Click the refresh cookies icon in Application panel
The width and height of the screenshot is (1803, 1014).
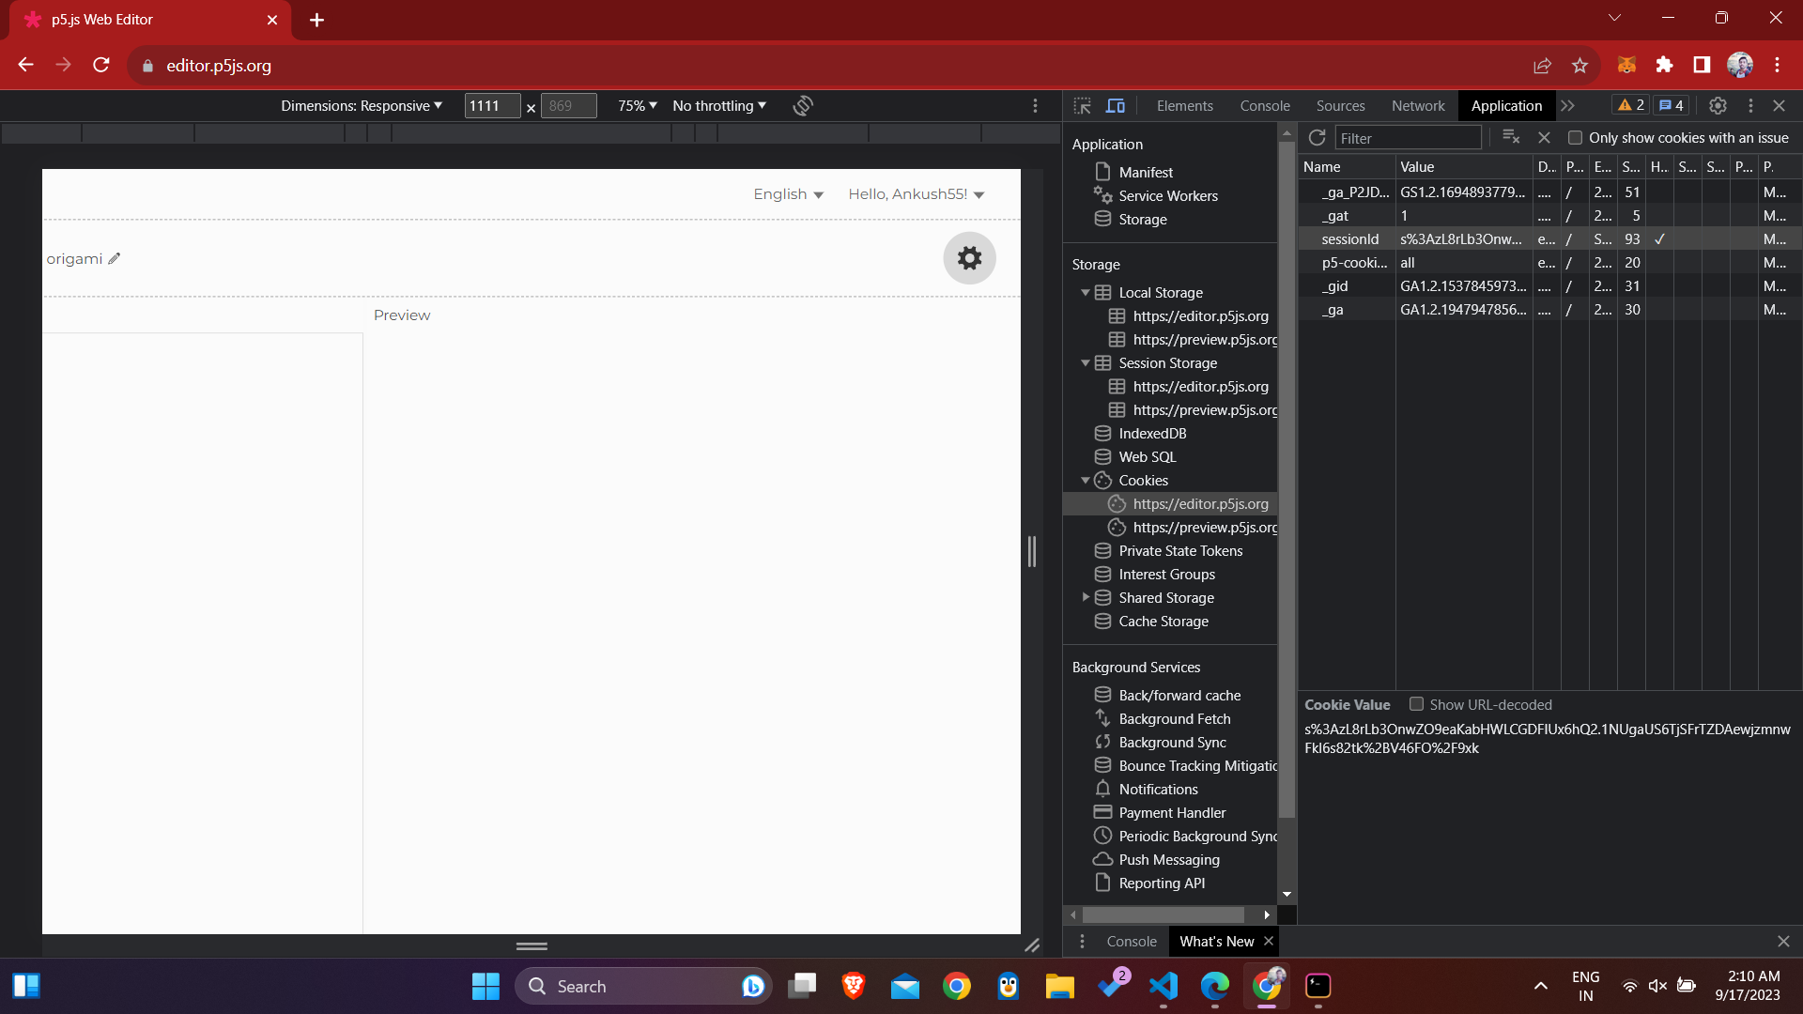1317,137
